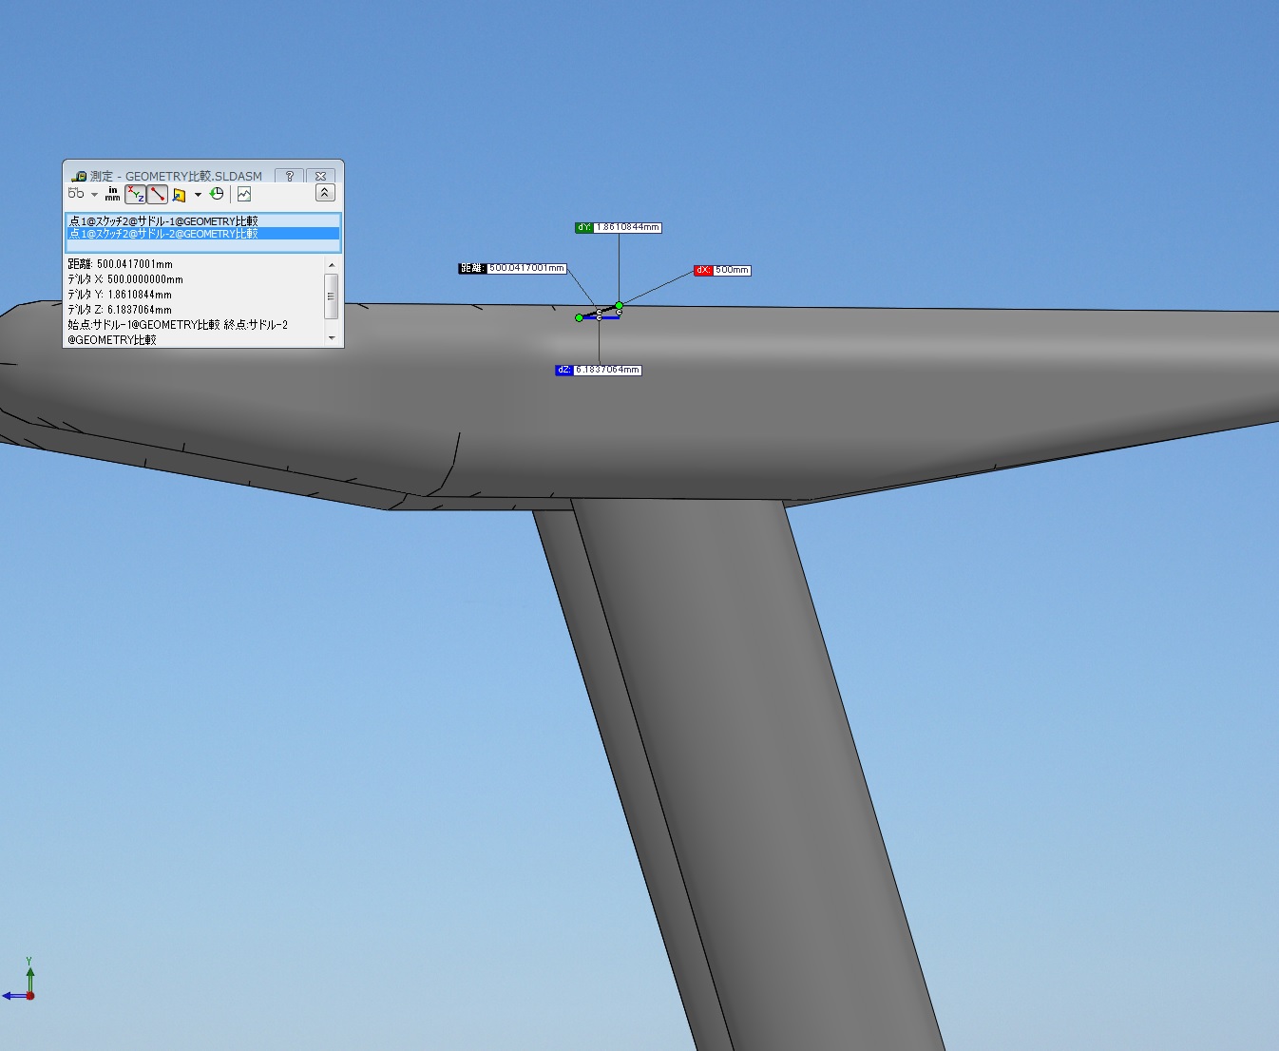
Task: Click the red dX 500mm callout
Action: click(x=722, y=270)
